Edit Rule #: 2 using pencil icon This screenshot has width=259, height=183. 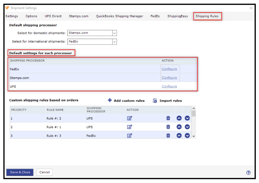[x=129, y=118]
